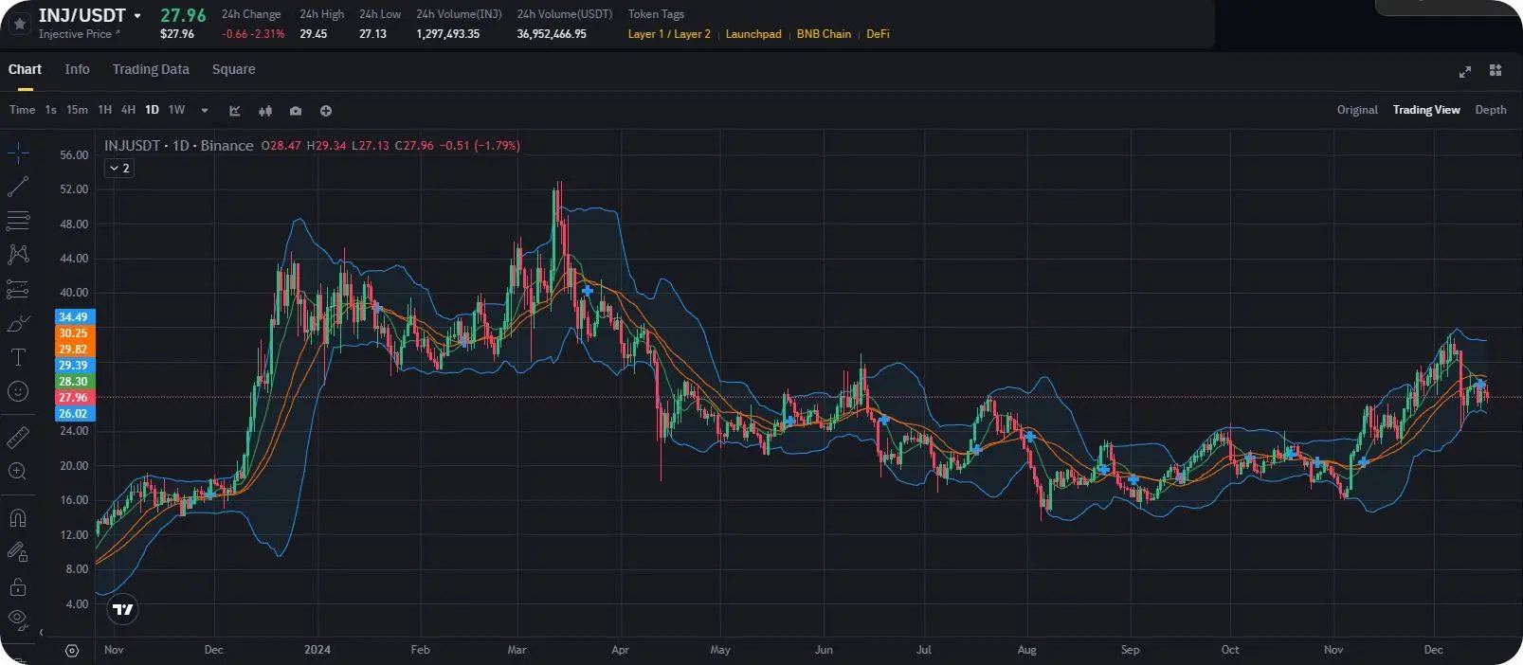Click the plus circle toolbar icon
The image size is (1523, 665).
[x=326, y=111]
